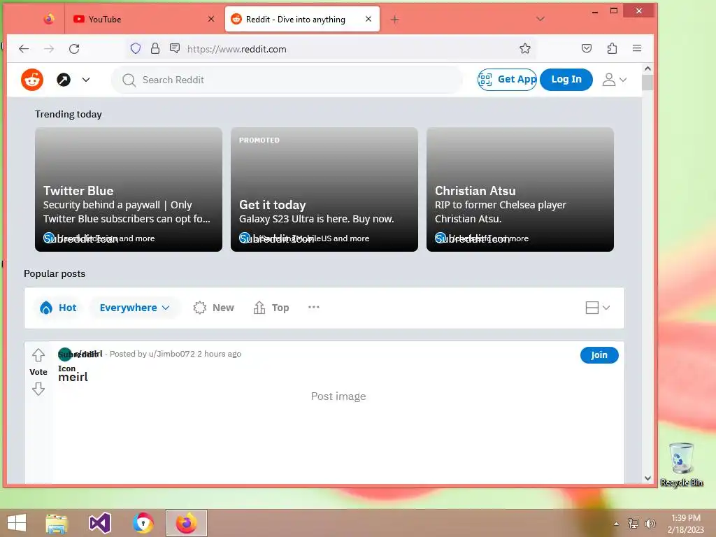
Task: Click the scrollbar up arrow
Action: pos(647,69)
